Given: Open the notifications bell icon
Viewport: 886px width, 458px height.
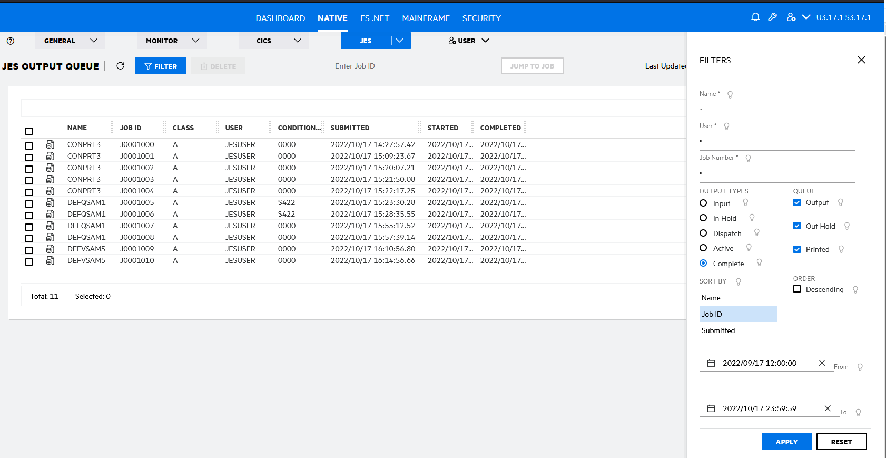Looking at the screenshot, I should [755, 17].
